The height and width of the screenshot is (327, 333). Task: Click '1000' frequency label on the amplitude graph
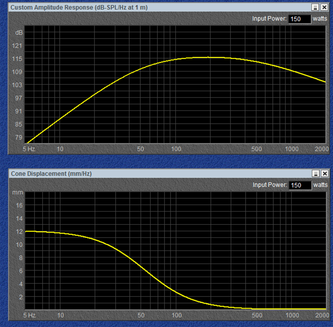coord(292,149)
